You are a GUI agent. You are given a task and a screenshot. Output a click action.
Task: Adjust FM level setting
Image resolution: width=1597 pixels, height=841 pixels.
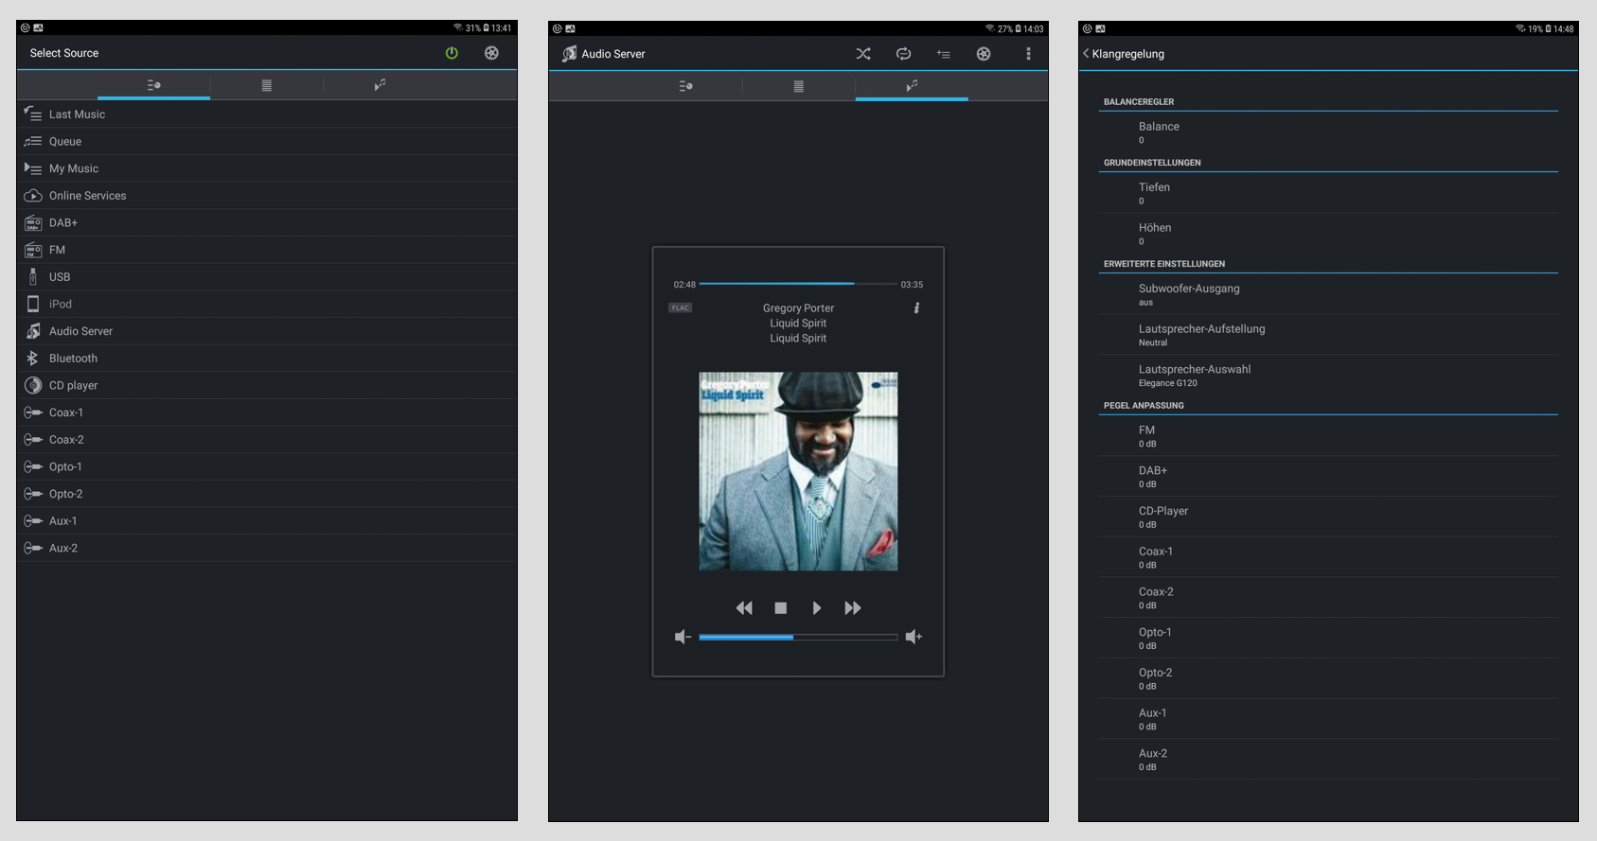pyautogui.click(x=1328, y=436)
